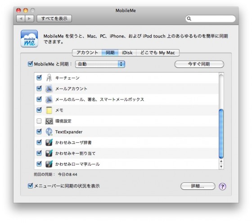Click the yellow メモ notepad icon
Viewport: 252px width, 223px height.
pos(49,110)
